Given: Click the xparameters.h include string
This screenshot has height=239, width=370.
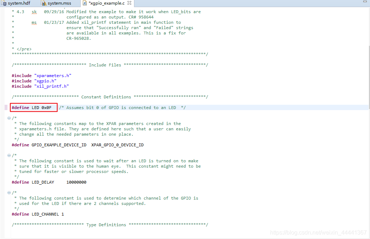Looking at the screenshot, I should pyautogui.click(x=53, y=76).
